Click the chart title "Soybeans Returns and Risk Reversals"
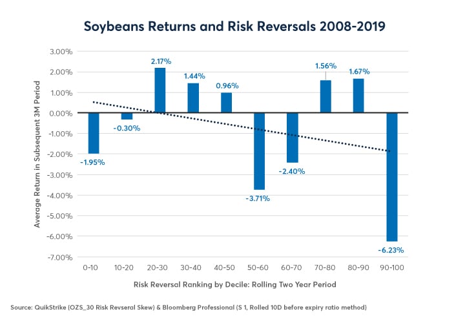 232,26
